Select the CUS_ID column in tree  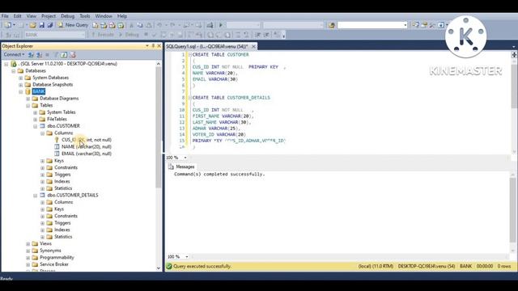coord(87,140)
